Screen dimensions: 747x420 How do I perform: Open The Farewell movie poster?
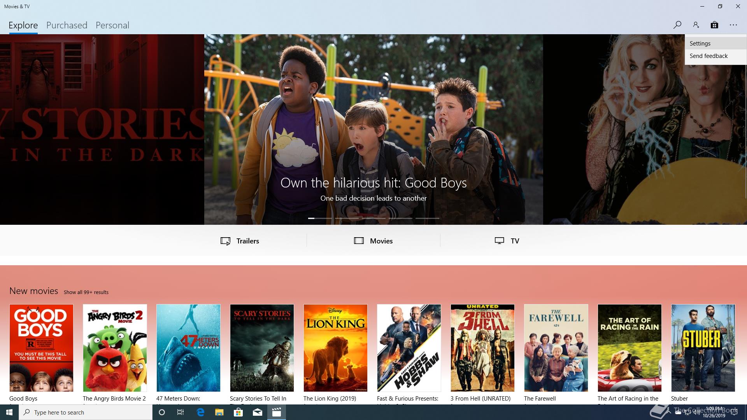[x=556, y=348]
